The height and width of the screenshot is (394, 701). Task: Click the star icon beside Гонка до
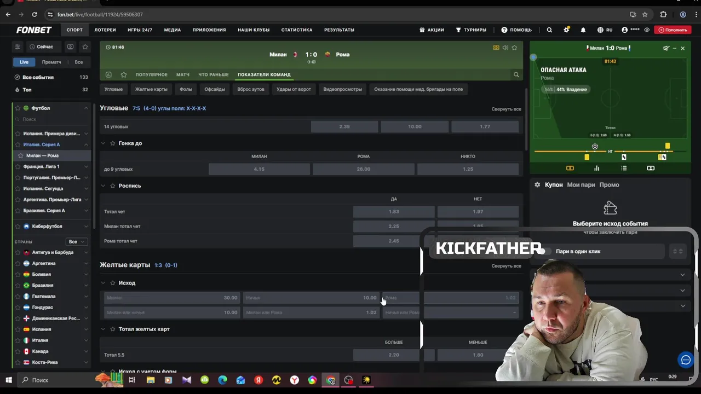pyautogui.click(x=113, y=143)
